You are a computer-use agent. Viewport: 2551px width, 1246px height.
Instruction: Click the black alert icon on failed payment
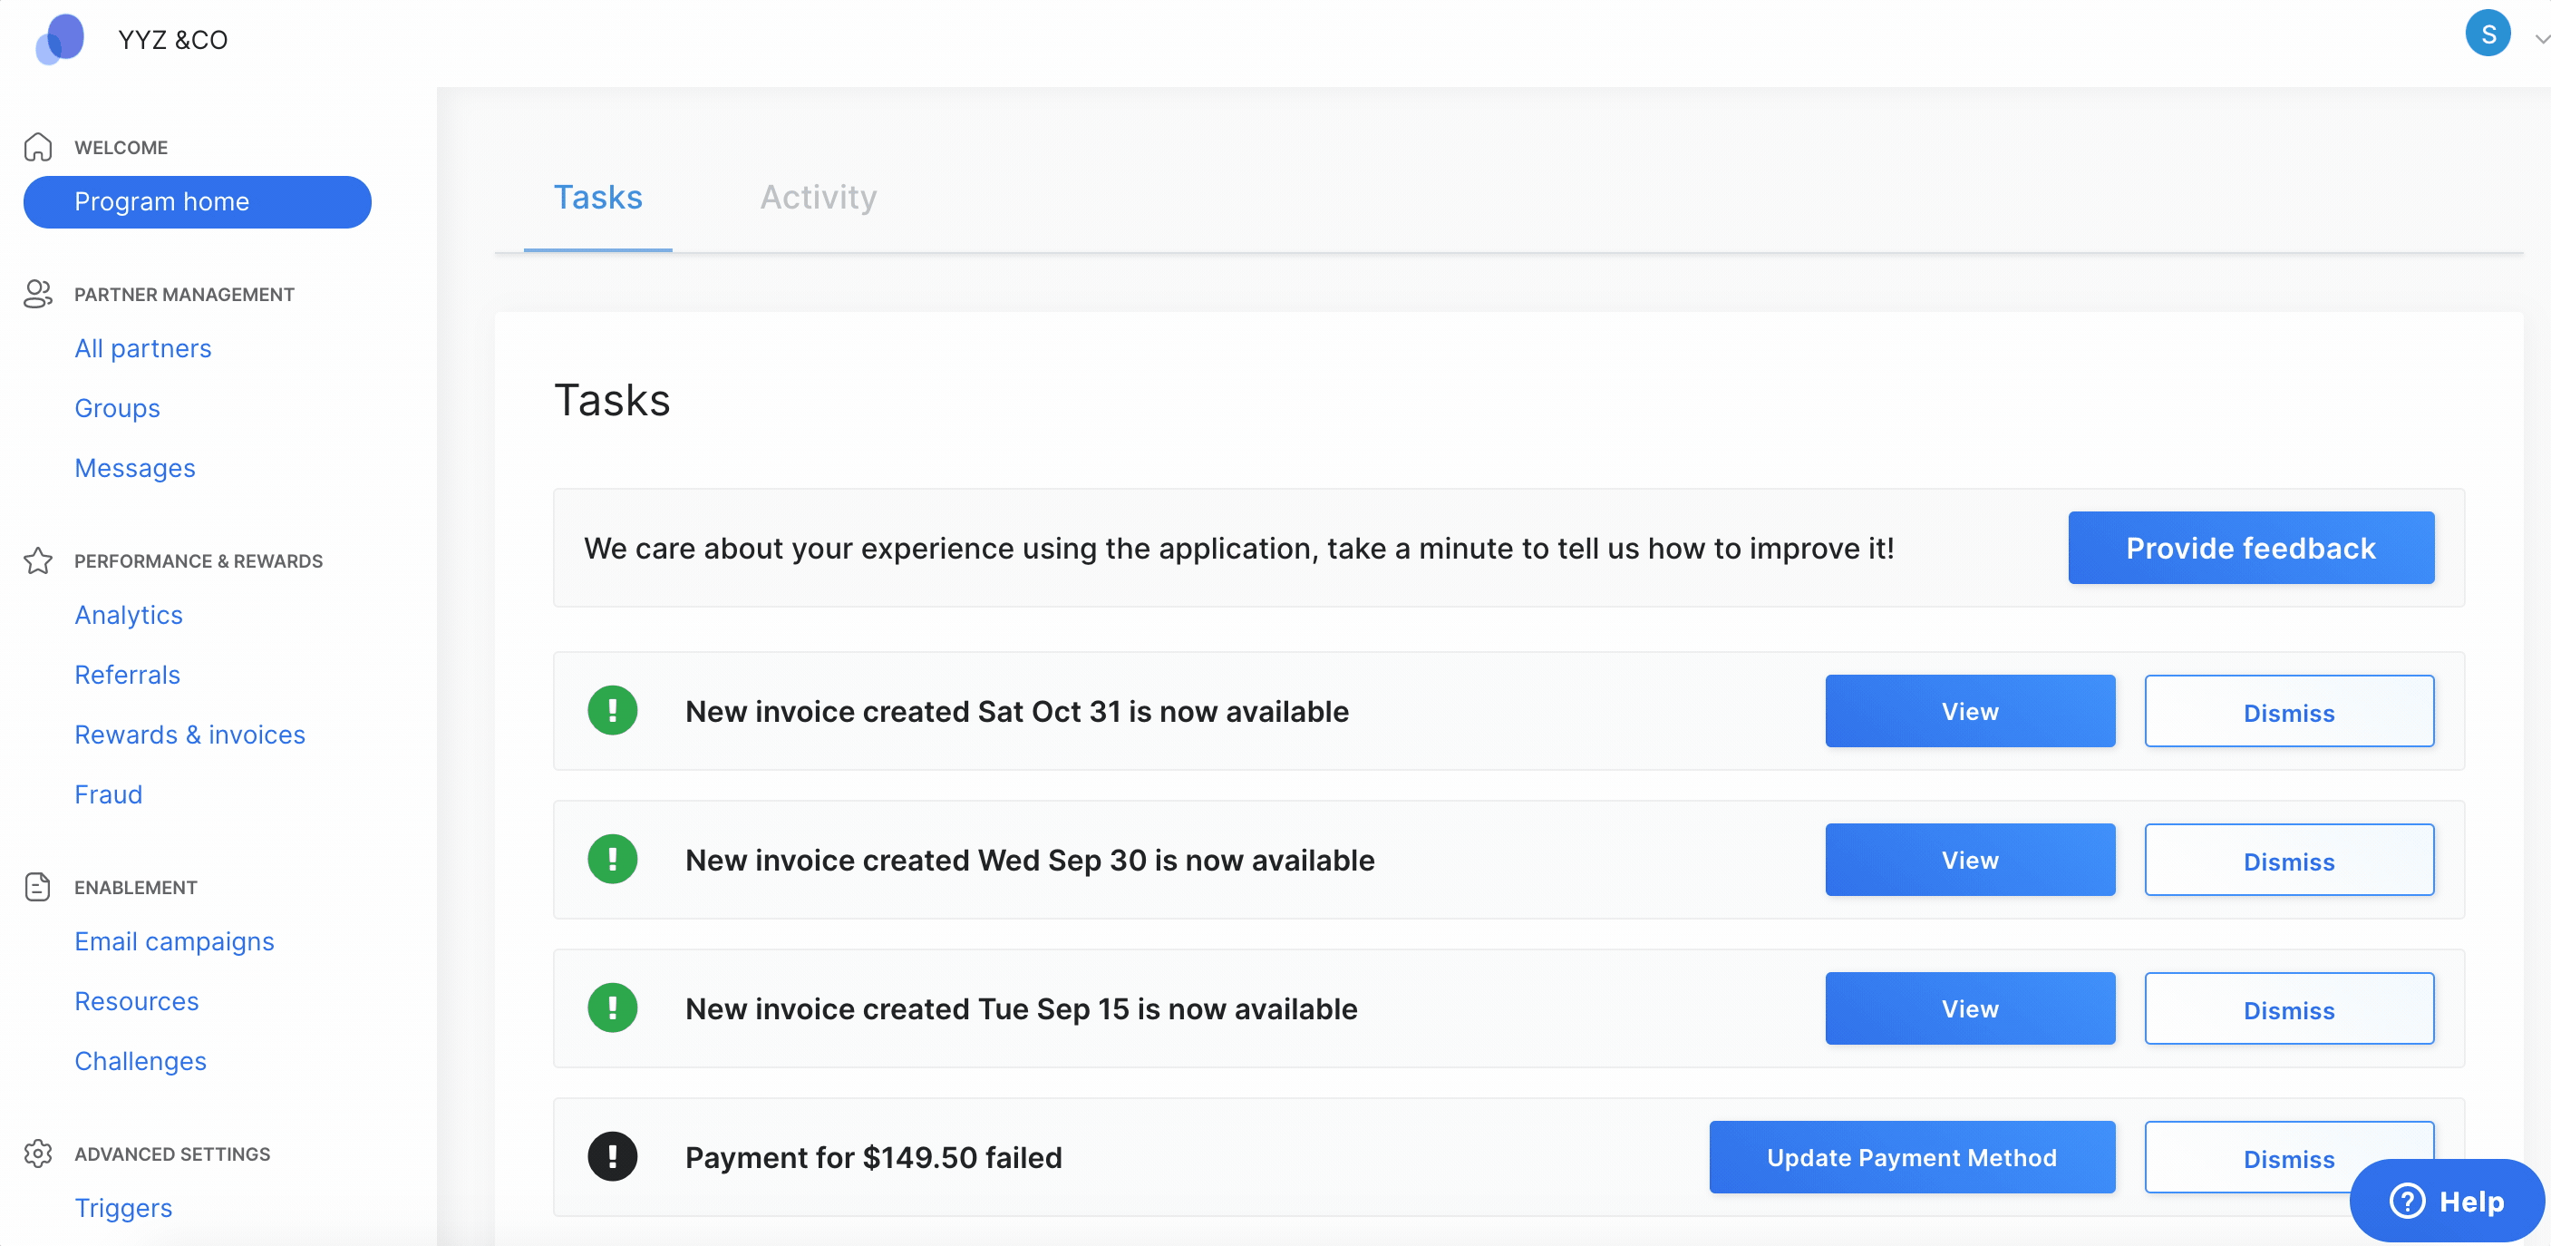[612, 1156]
